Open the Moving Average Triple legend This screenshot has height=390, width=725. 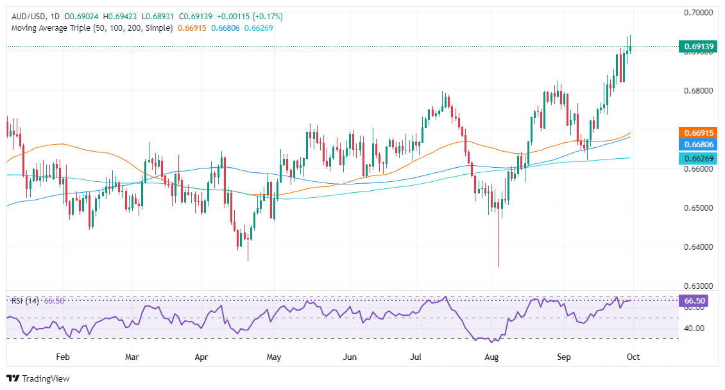[90, 28]
